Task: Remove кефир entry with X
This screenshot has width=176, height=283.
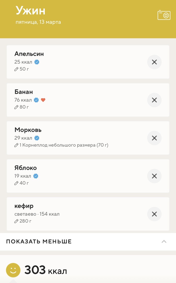Action: tap(154, 214)
